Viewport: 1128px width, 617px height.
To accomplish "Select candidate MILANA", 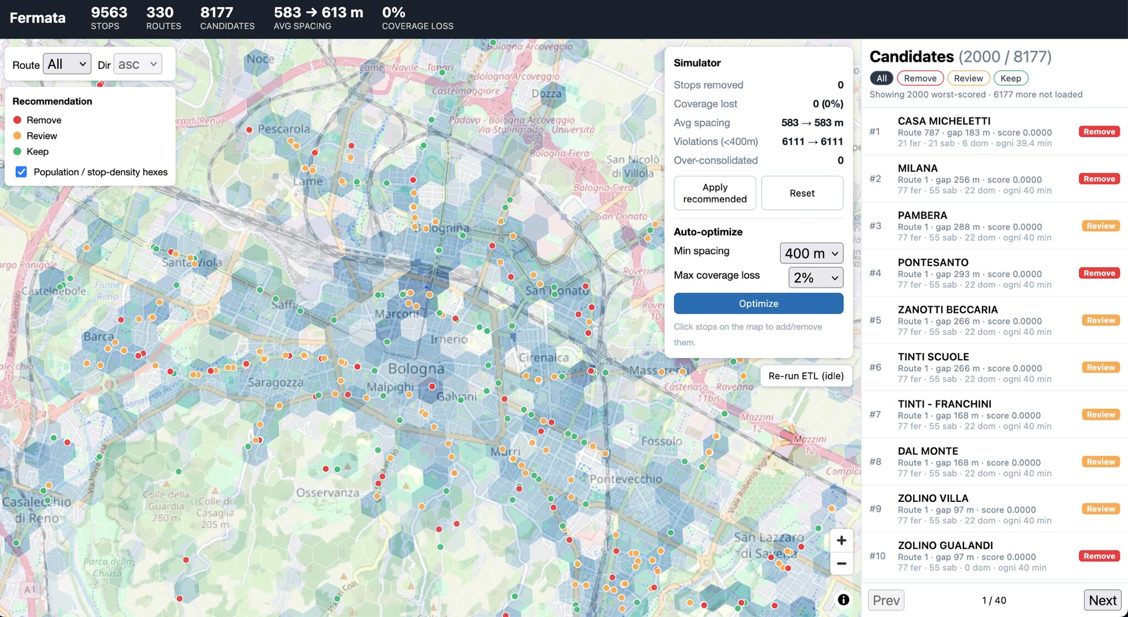I will tap(994, 179).
